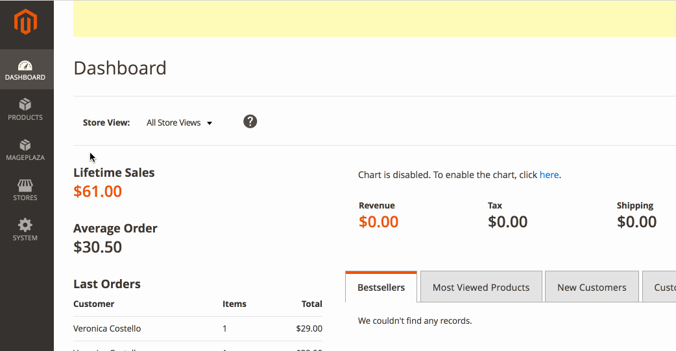Open the Products sidebar menu
Screen dimensions: 676x351
tap(27, 109)
